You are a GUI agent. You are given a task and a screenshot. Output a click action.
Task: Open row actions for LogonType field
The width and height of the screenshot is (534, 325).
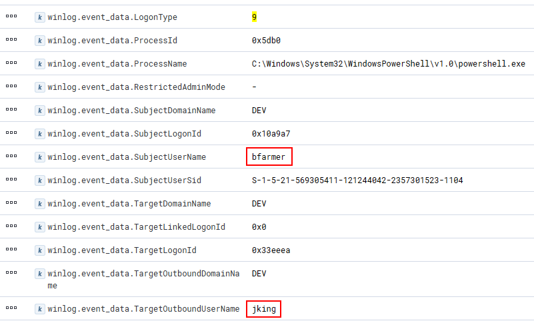click(x=11, y=17)
